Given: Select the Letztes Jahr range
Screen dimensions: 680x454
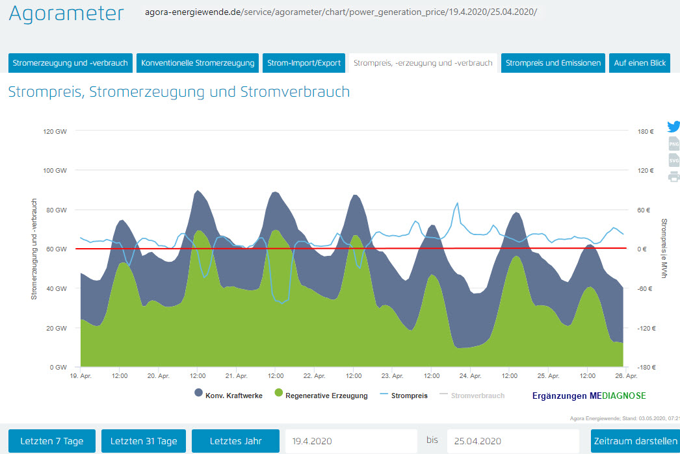Looking at the screenshot, I should [x=235, y=441].
